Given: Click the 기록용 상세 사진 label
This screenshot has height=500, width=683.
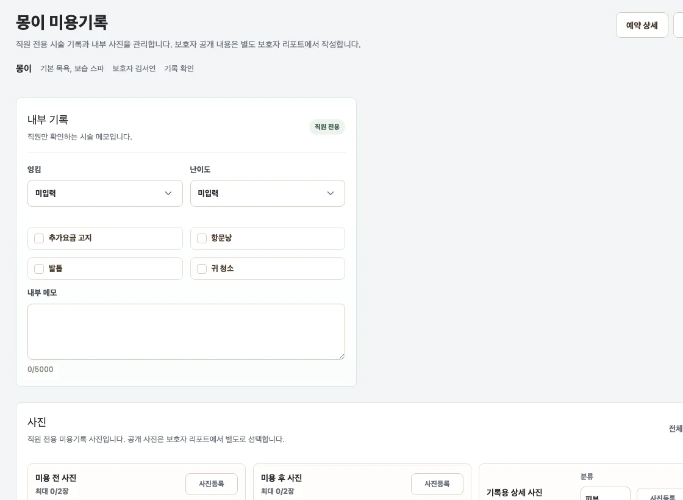Looking at the screenshot, I should tap(515, 493).
